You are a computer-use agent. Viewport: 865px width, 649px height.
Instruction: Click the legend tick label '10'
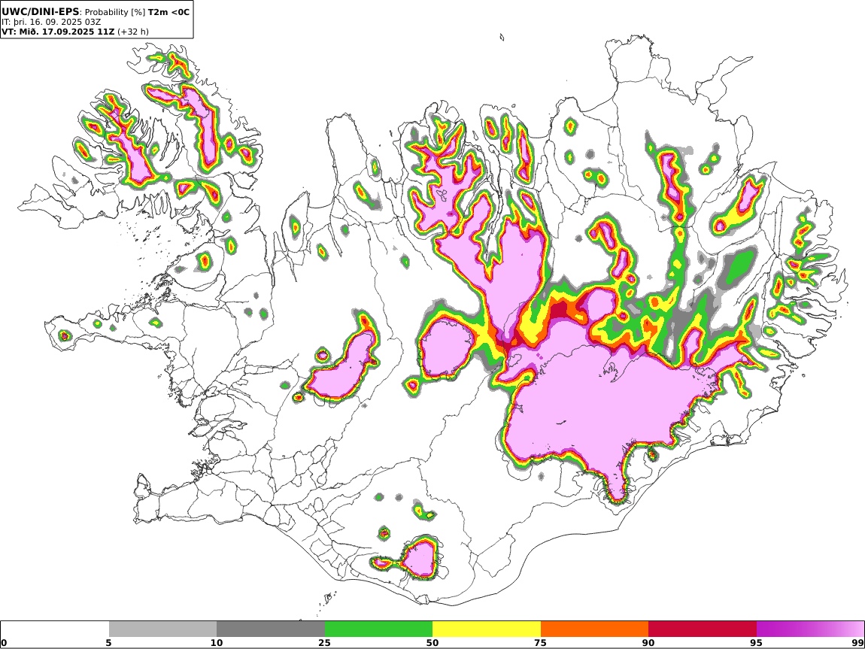click(x=217, y=643)
